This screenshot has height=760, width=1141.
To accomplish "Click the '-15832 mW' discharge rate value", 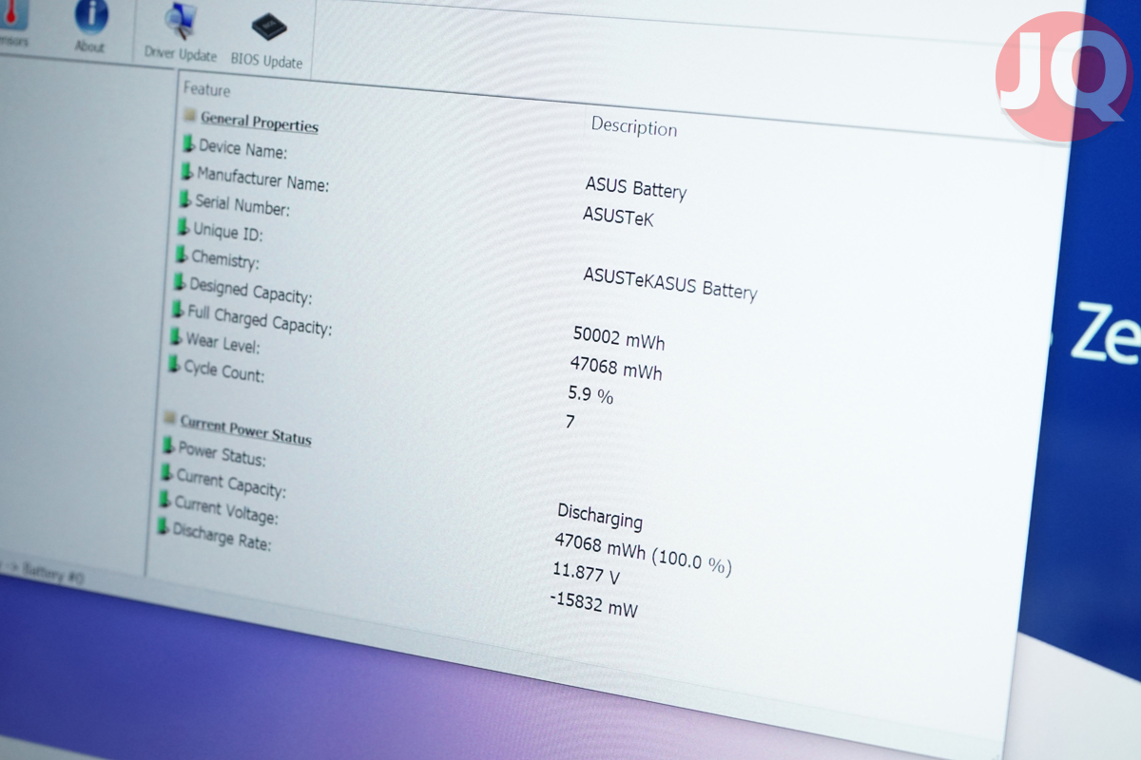I will click(x=593, y=603).
